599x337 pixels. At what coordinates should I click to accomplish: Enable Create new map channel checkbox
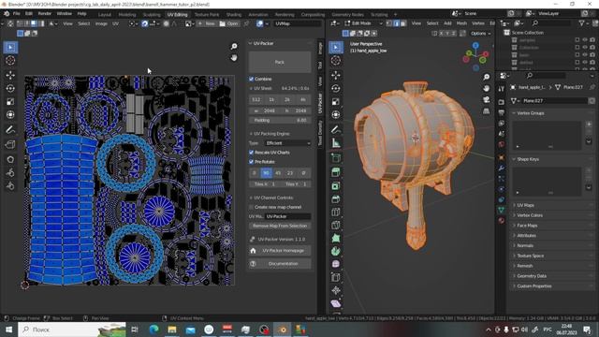point(252,207)
